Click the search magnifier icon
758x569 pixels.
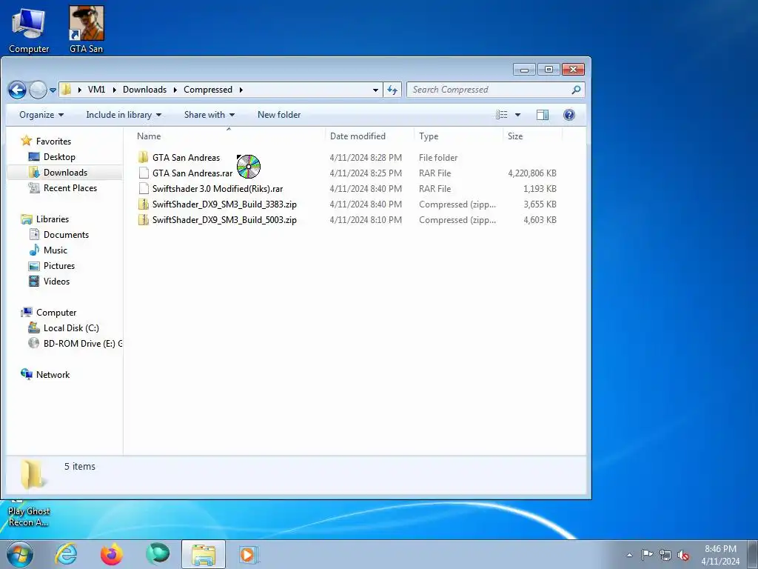click(576, 90)
